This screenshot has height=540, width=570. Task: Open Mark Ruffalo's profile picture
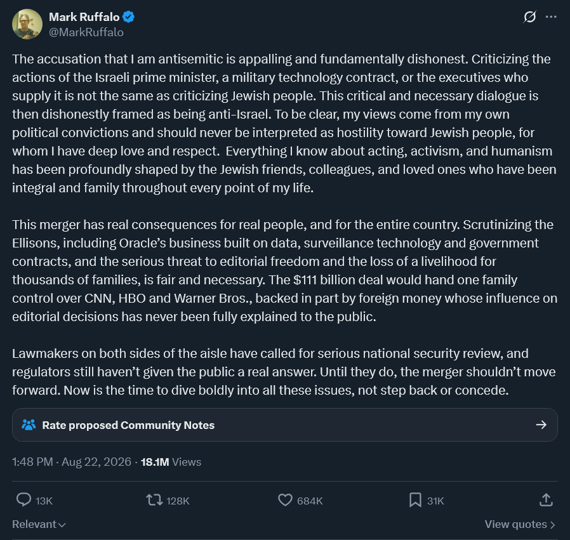coord(27,24)
